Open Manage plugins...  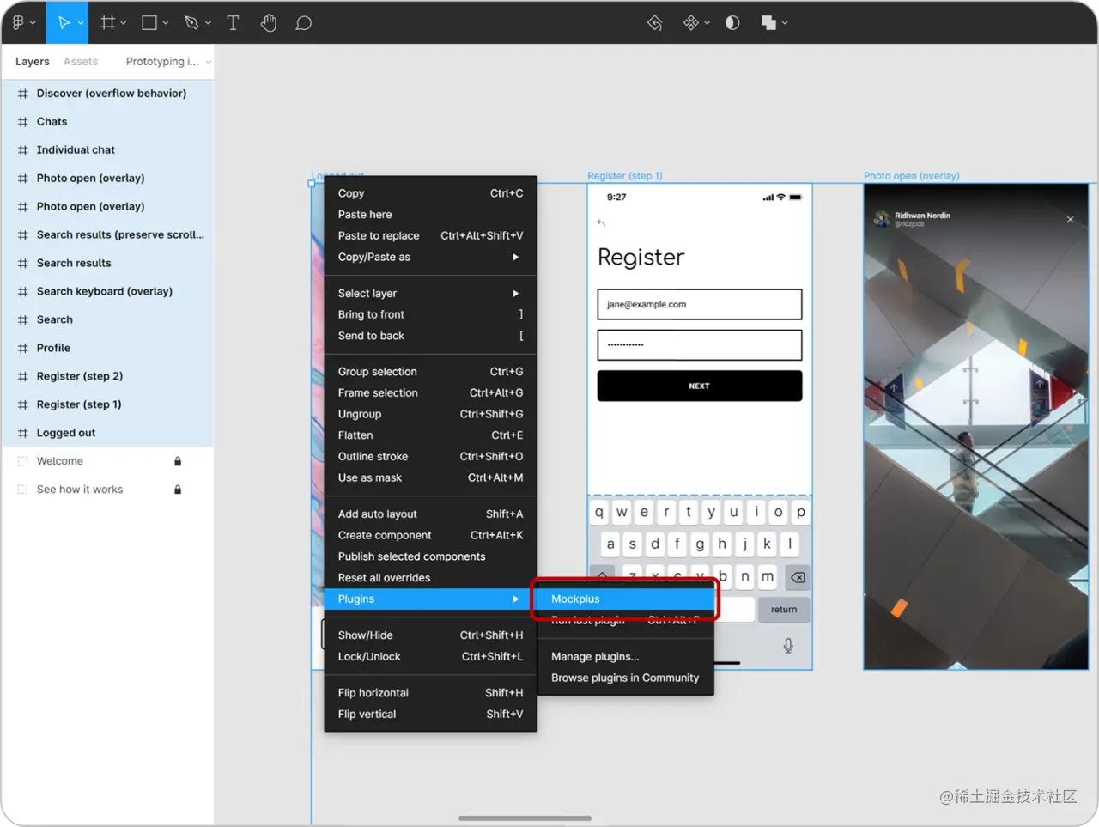pyautogui.click(x=626, y=656)
